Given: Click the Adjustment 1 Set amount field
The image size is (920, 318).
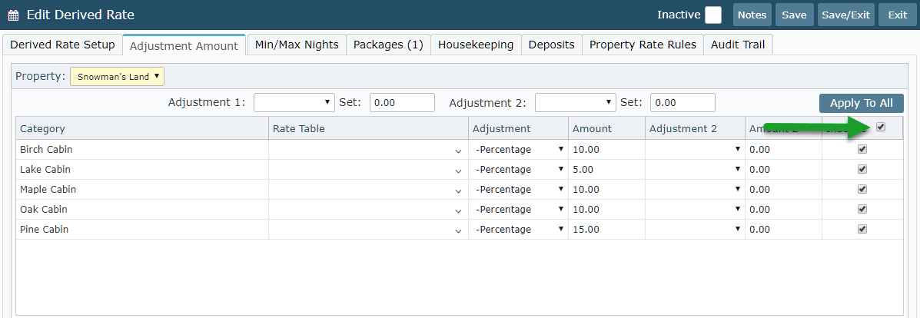Looking at the screenshot, I should pyautogui.click(x=403, y=102).
